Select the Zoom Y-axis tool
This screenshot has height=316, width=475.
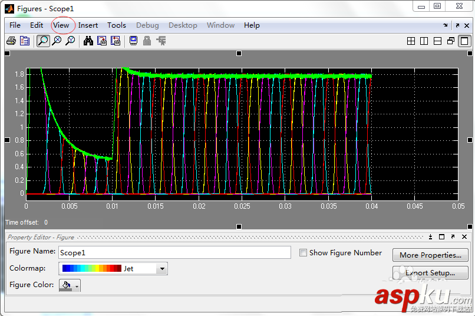coord(70,41)
